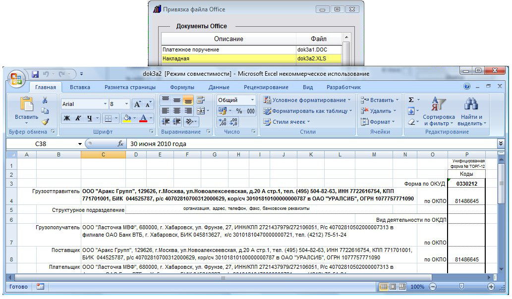
Task: Decrease indent icon
Action: [166, 122]
